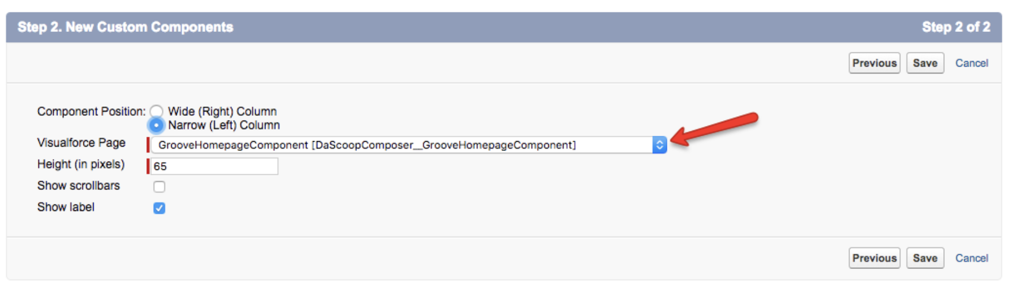Click the bottom Save button
The width and height of the screenshot is (1012, 291).
point(925,258)
